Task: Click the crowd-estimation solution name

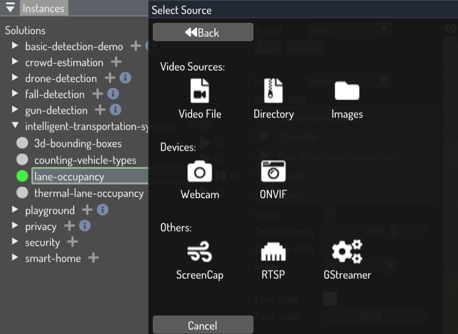Action: [x=64, y=63]
